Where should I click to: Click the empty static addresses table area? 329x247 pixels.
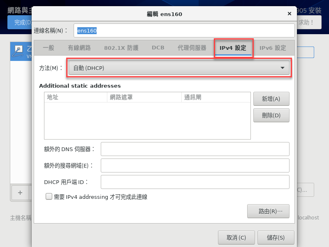(x=147, y=121)
